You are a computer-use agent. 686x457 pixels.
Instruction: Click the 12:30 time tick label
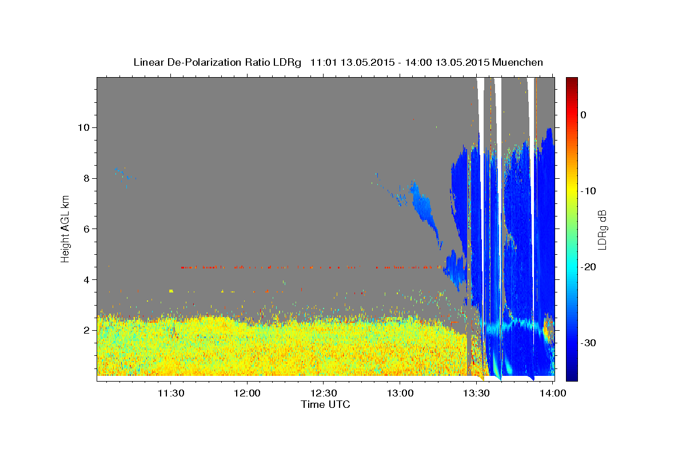click(x=323, y=393)
